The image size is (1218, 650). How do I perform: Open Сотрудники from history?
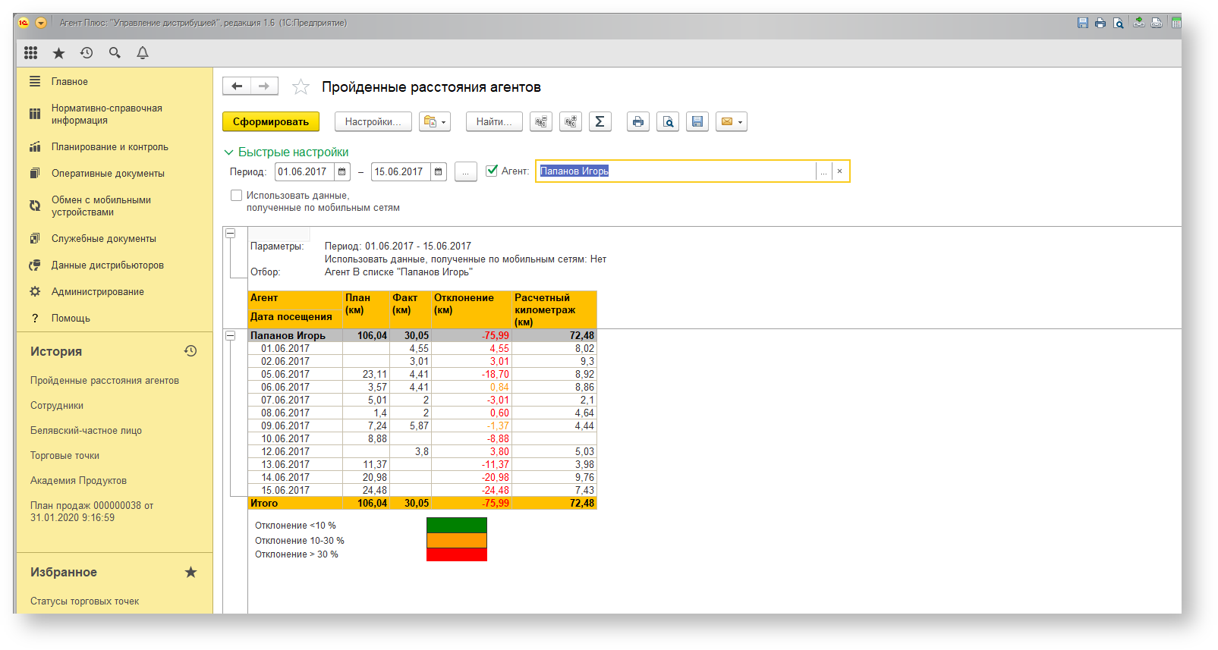(57, 405)
